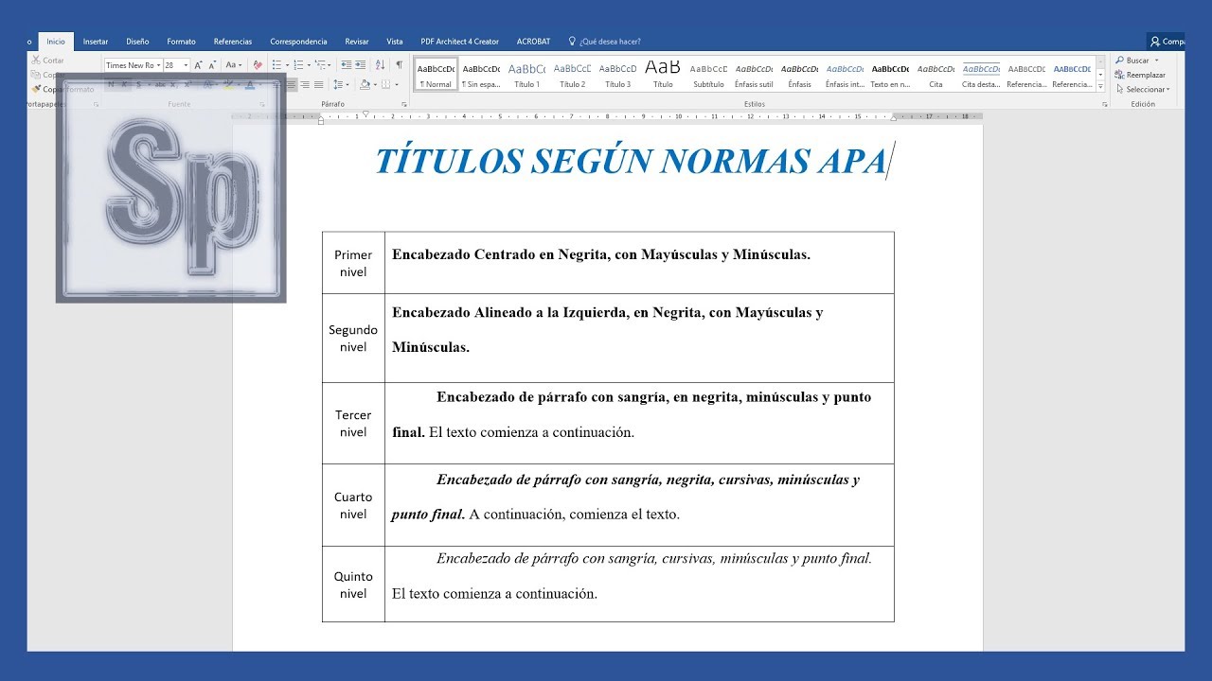The height and width of the screenshot is (681, 1212).
Task: Open the ACROBAT tab
Action: (x=533, y=42)
